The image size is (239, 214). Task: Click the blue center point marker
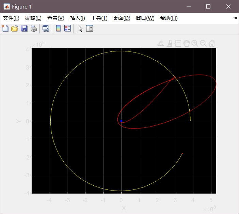click(x=121, y=121)
